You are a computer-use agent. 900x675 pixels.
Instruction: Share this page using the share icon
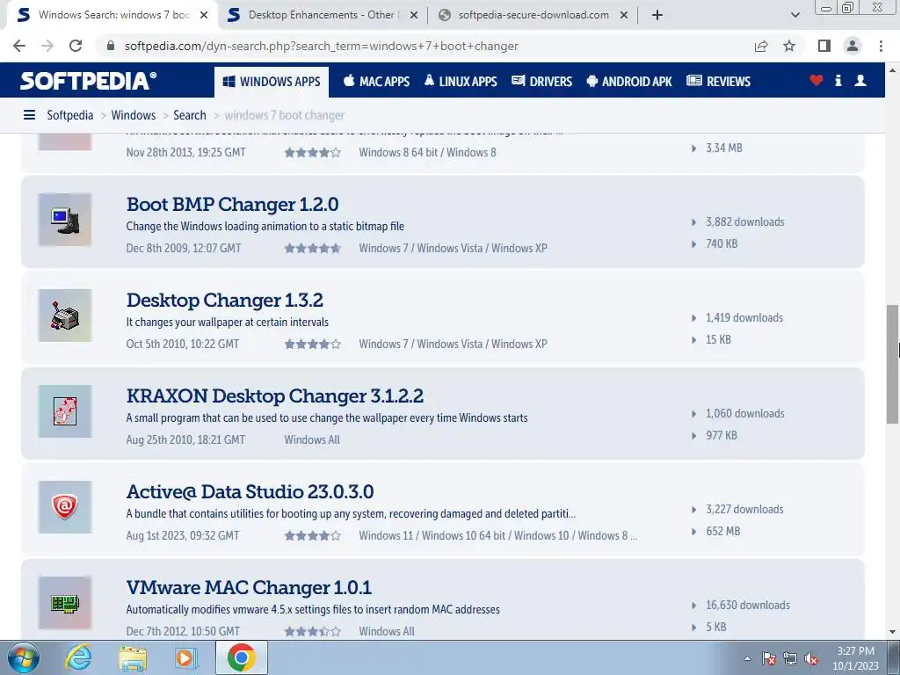click(x=761, y=46)
